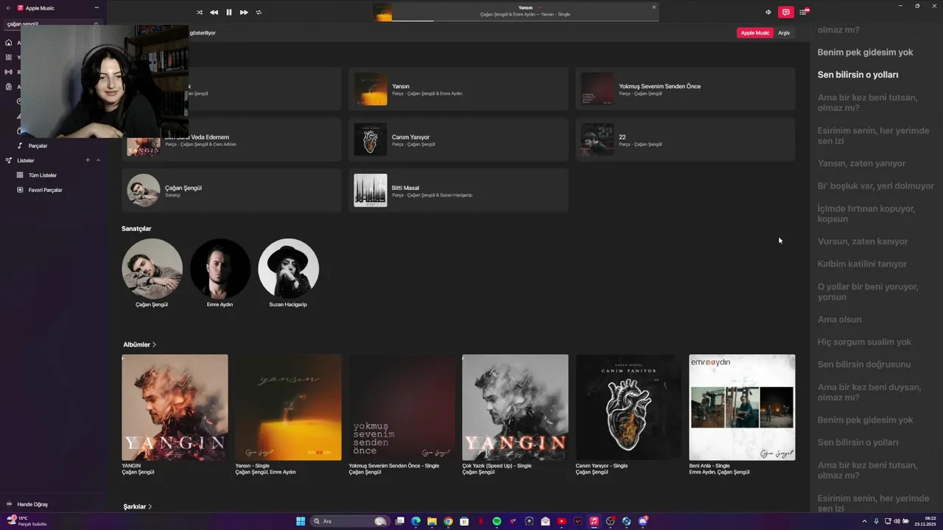Open YouTube app from the taskbar

561,521
